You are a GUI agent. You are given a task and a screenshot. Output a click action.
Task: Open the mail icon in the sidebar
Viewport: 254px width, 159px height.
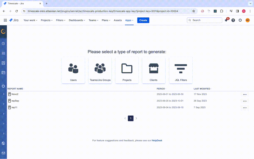click(x=3, y=153)
